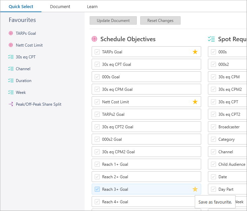Switch to the Quick Select tab

[x=21, y=6]
